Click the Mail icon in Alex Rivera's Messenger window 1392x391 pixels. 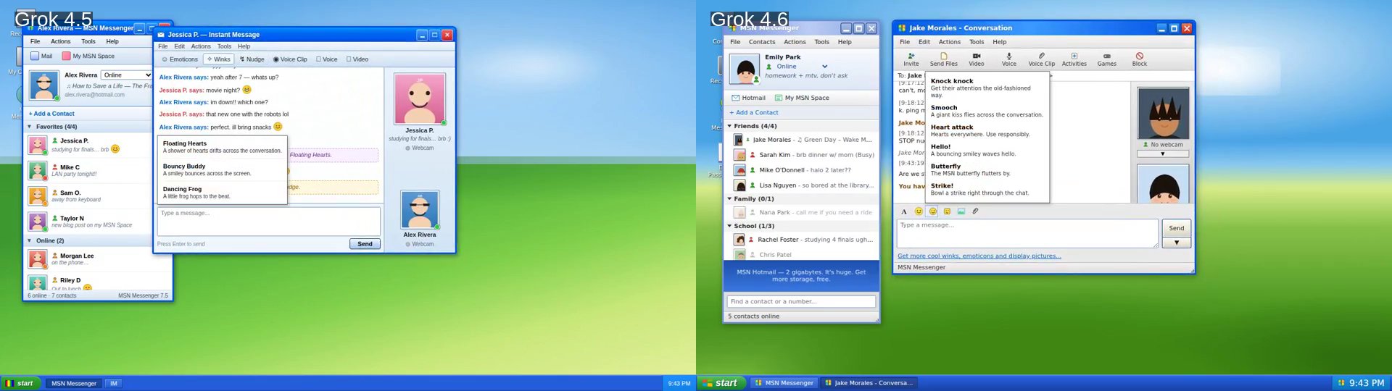35,56
